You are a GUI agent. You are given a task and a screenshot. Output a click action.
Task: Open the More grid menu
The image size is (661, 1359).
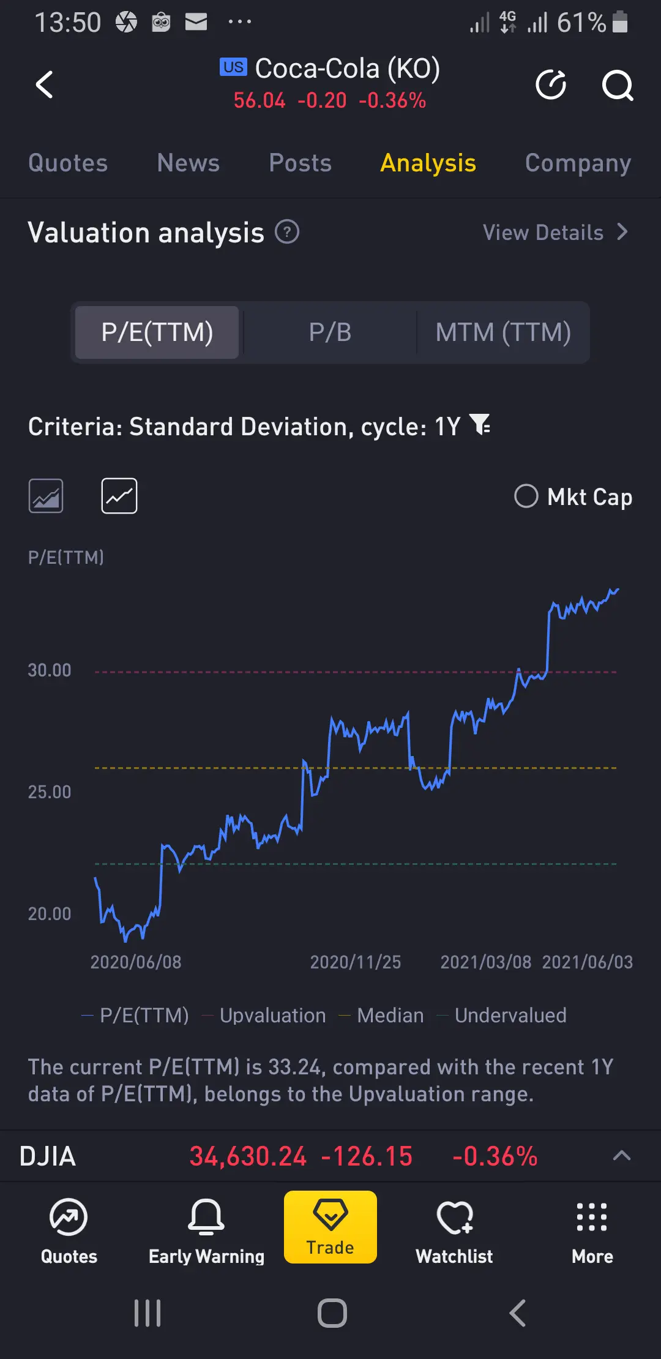point(592,1230)
